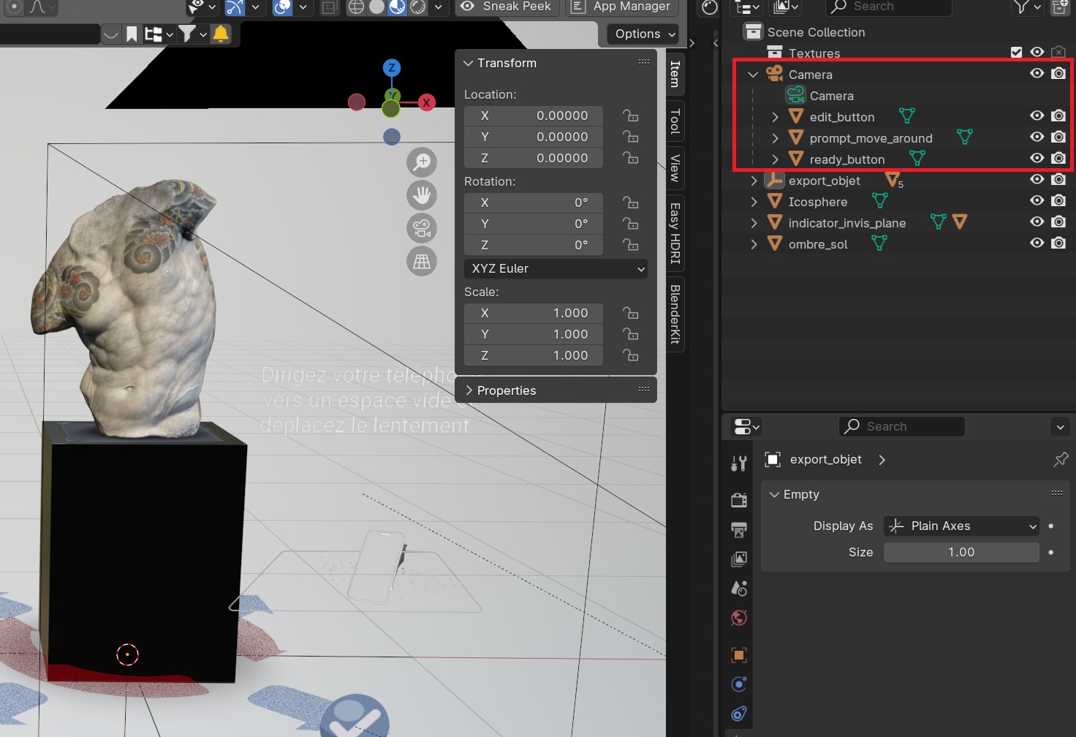Open the Tool properties tab

[x=739, y=463]
